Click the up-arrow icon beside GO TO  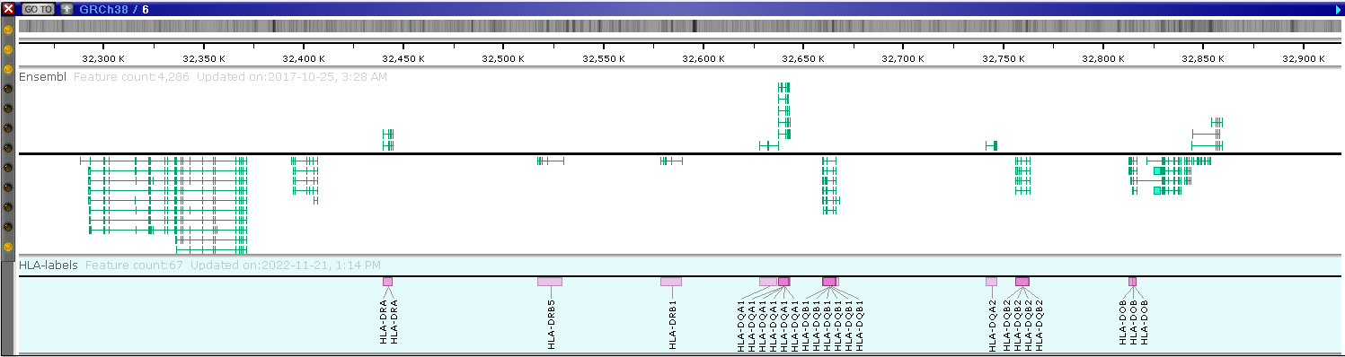click(x=66, y=8)
